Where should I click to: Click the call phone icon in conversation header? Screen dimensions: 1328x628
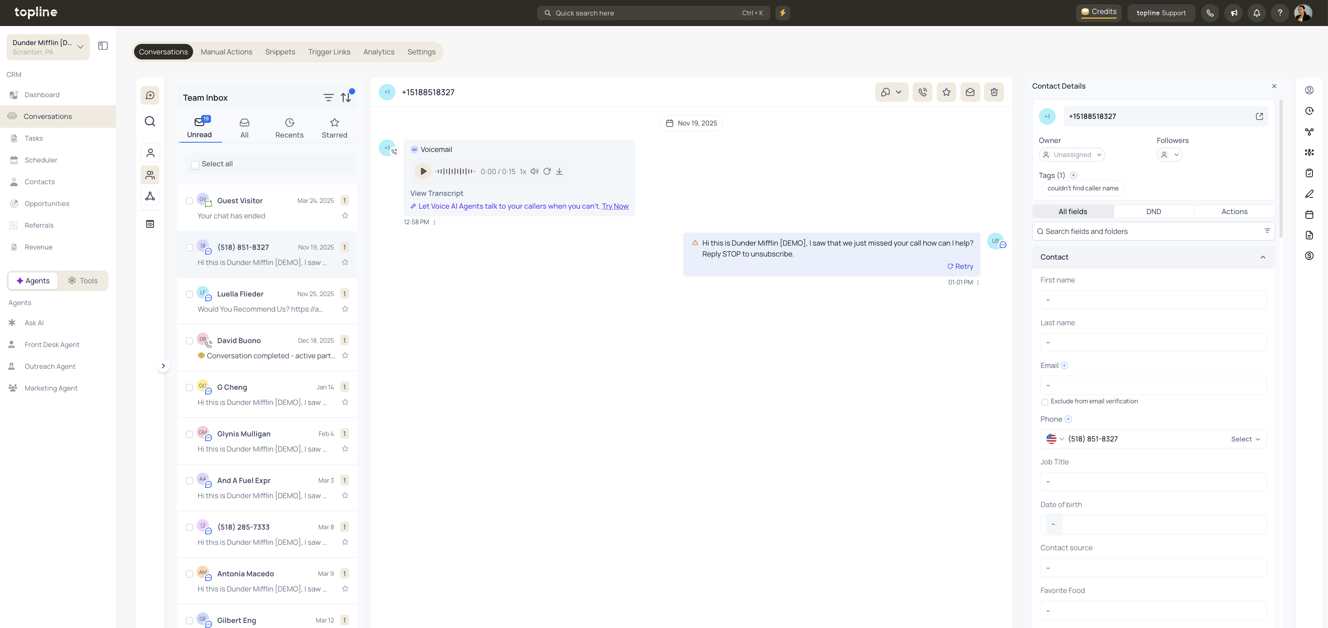click(922, 92)
